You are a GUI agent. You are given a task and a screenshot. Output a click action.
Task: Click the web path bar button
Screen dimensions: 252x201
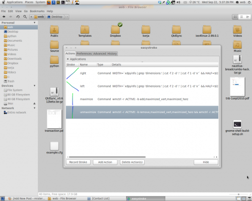click(x=39, y=17)
